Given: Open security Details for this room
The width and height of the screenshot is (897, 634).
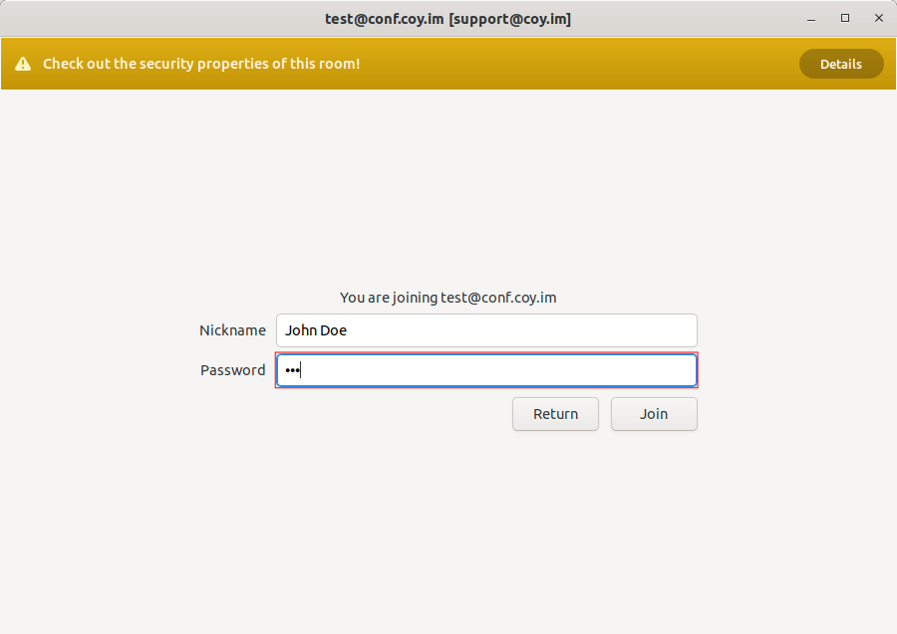Looking at the screenshot, I should (x=840, y=64).
